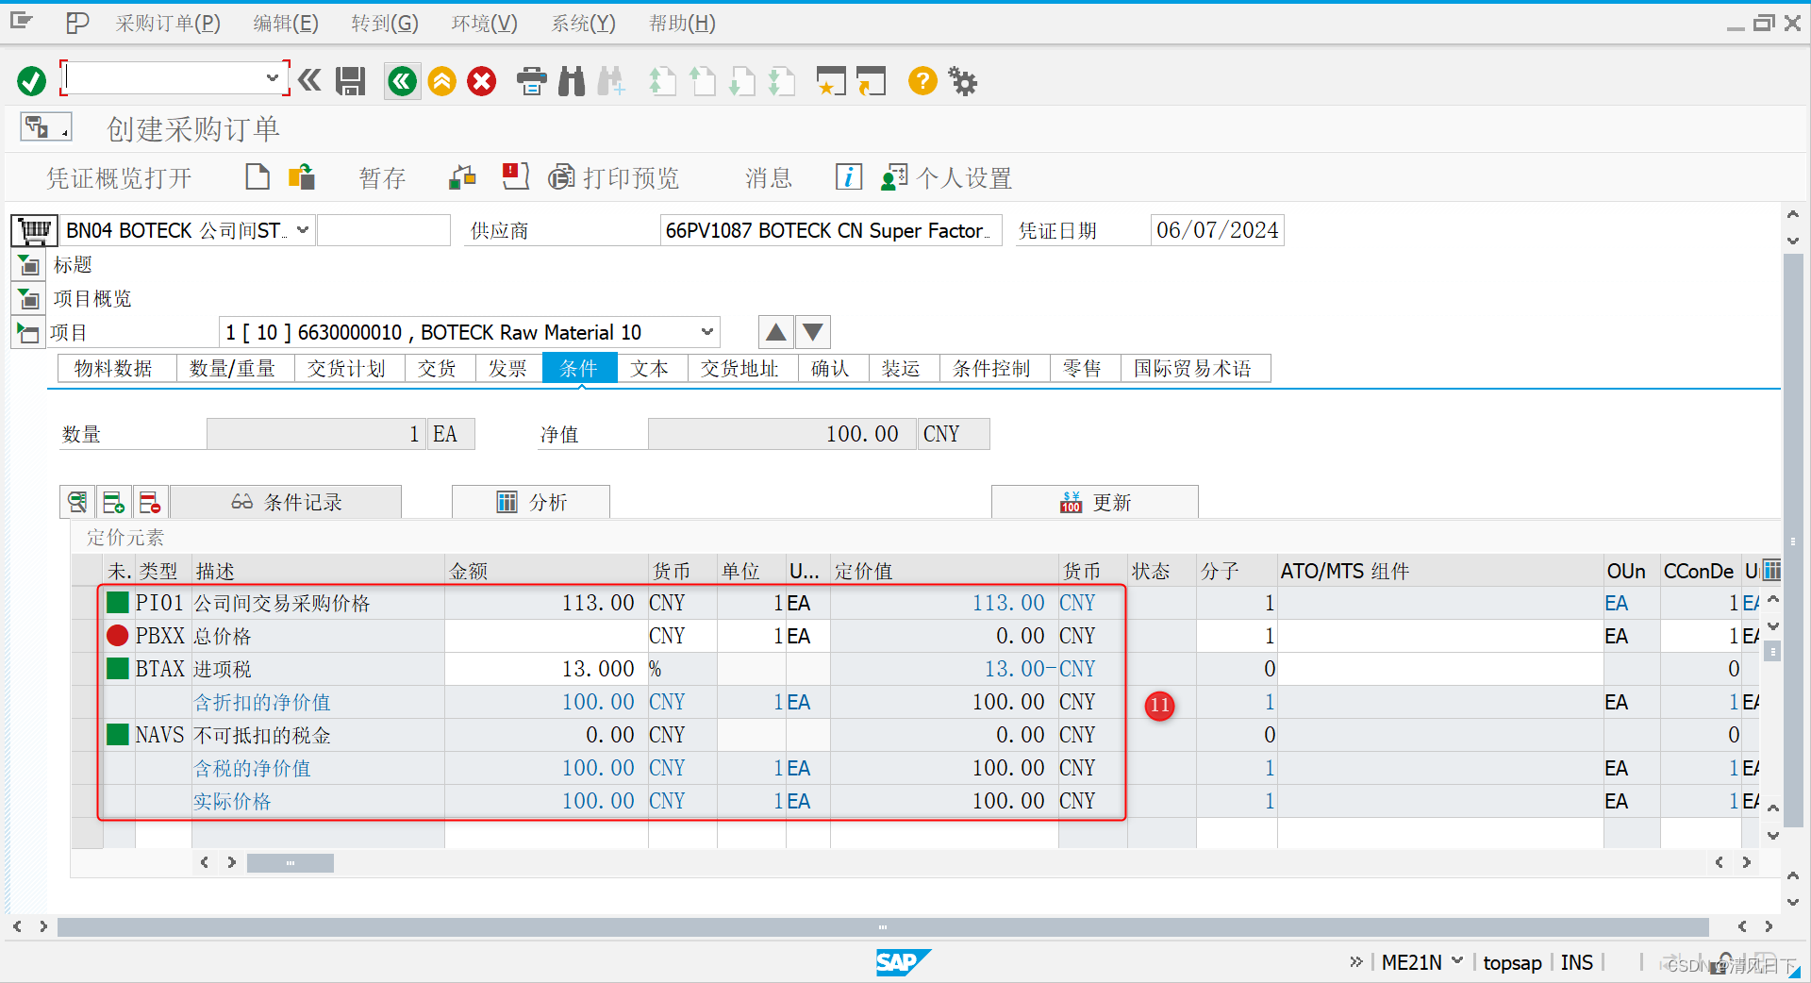Click the Find binoculars icon
The width and height of the screenshot is (1811, 983).
pos(572,81)
